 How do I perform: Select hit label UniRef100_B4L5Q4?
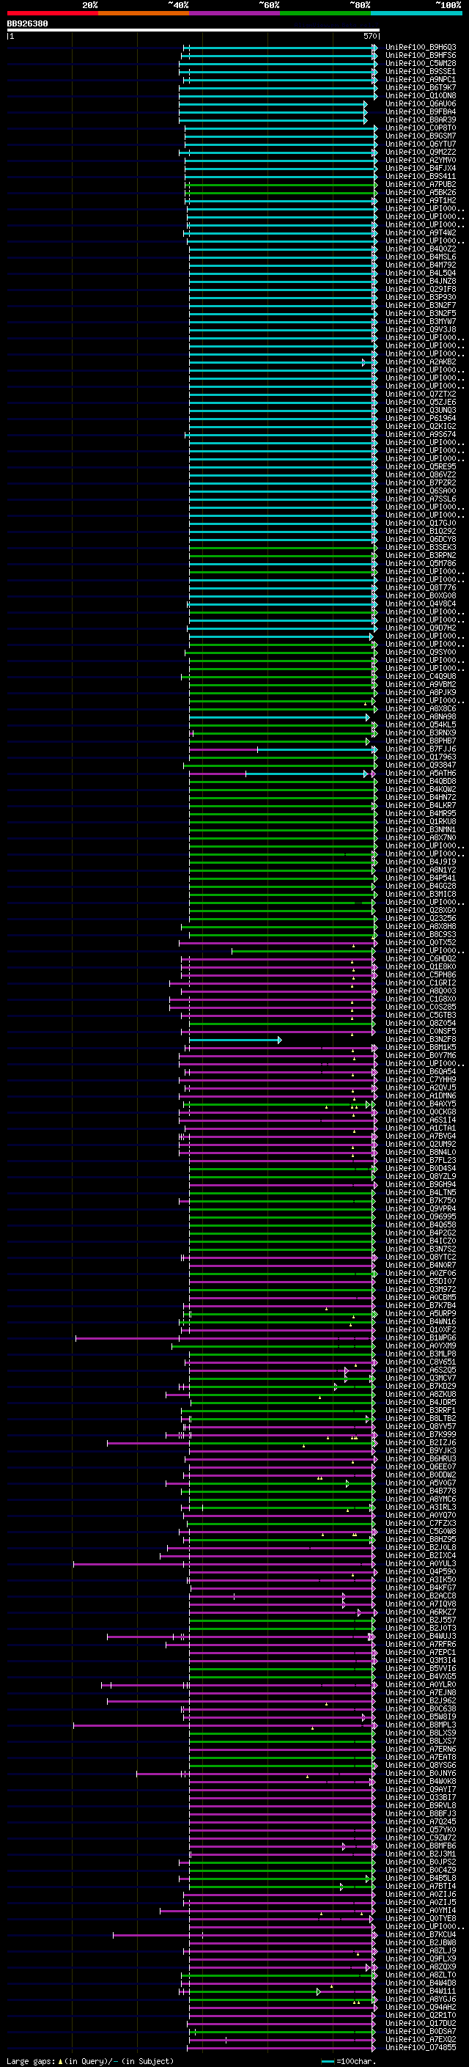pos(421,273)
